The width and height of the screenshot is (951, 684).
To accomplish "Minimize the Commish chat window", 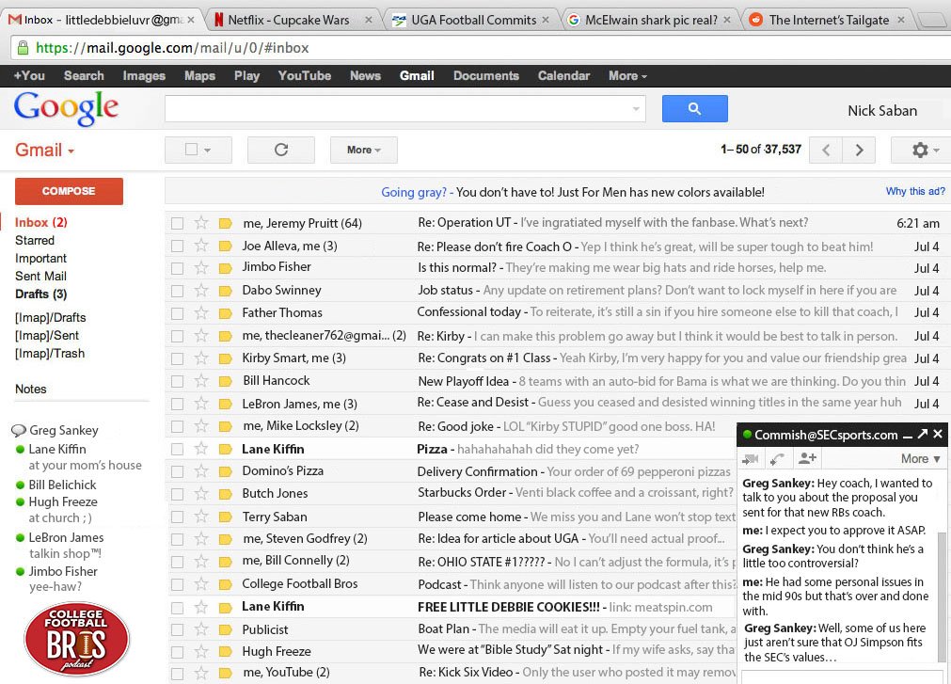I will (x=908, y=436).
